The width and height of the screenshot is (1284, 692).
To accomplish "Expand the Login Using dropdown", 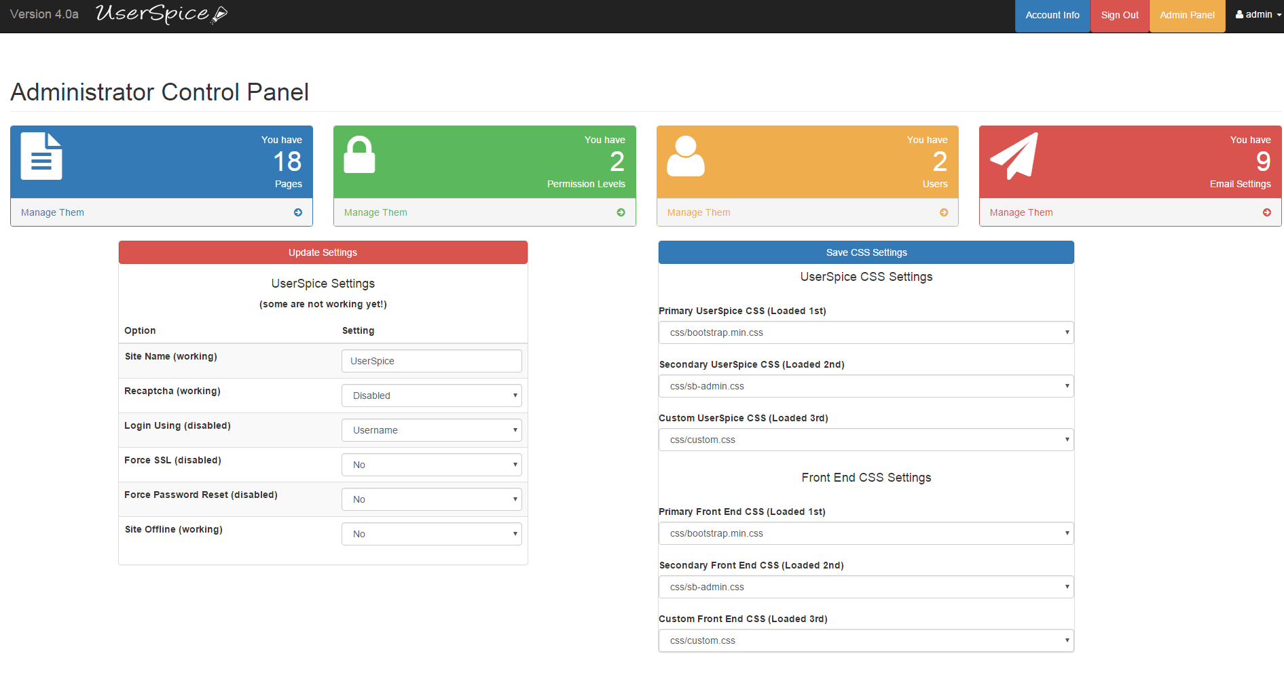I will pos(431,430).
